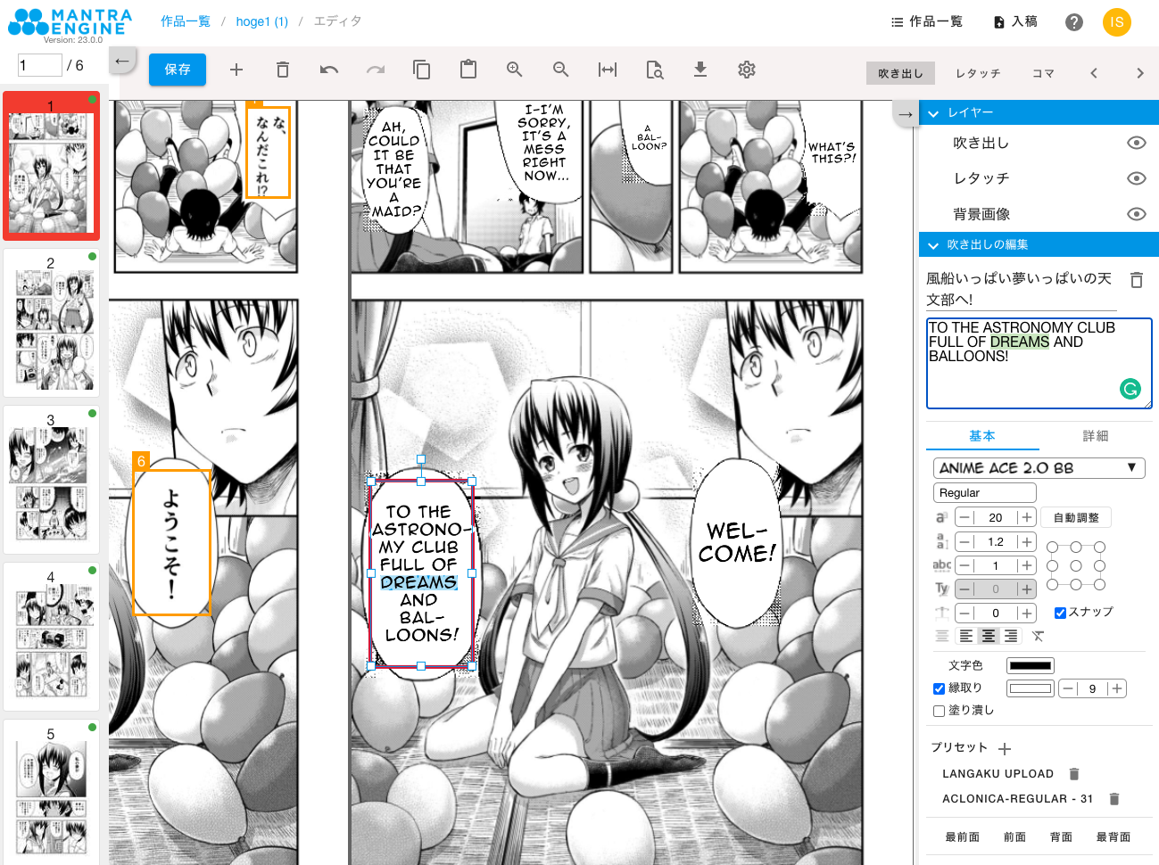Screen dimensions: 1159x865
Task: Collapse the レイヤー panel section
Action: click(934, 113)
